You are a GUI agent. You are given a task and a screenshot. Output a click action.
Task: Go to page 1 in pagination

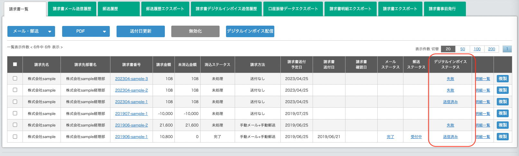(507, 49)
